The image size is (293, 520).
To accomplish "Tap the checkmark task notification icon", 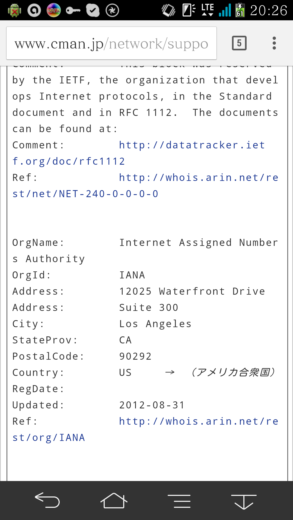I will tap(93, 11).
